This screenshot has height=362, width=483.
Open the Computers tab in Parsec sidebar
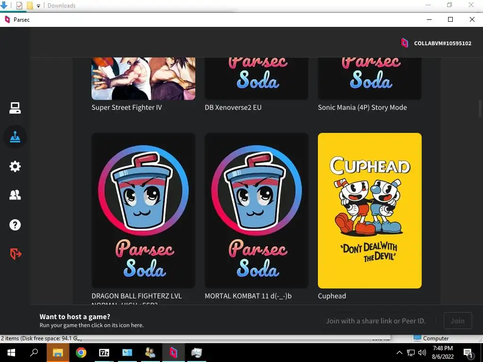15,108
